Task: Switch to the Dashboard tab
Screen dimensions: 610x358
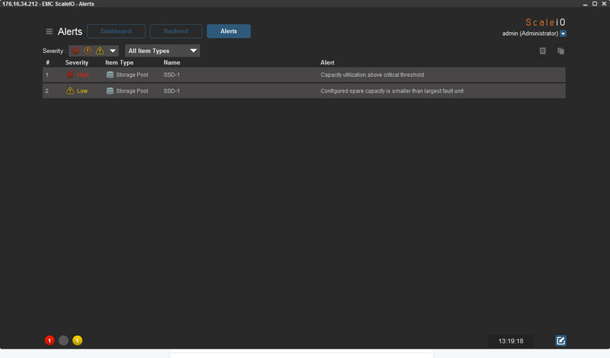Action: (116, 31)
